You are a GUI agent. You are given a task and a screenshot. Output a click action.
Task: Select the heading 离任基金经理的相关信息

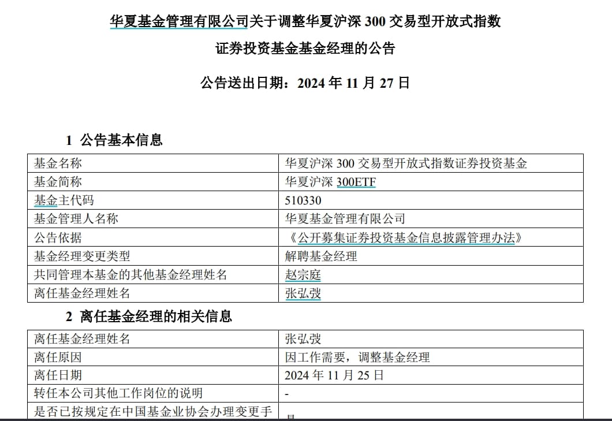tap(156, 316)
